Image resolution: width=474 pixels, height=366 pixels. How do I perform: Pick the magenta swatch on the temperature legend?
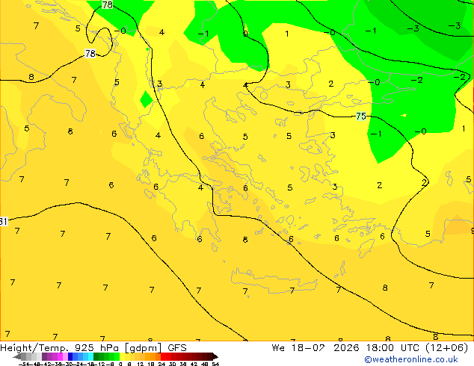pyautogui.click(x=60, y=357)
